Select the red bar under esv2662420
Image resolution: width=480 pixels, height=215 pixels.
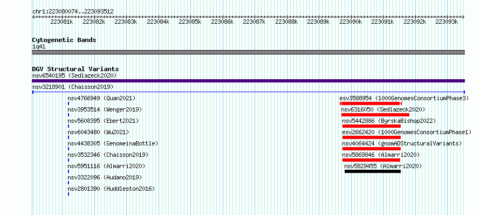pos(372,137)
